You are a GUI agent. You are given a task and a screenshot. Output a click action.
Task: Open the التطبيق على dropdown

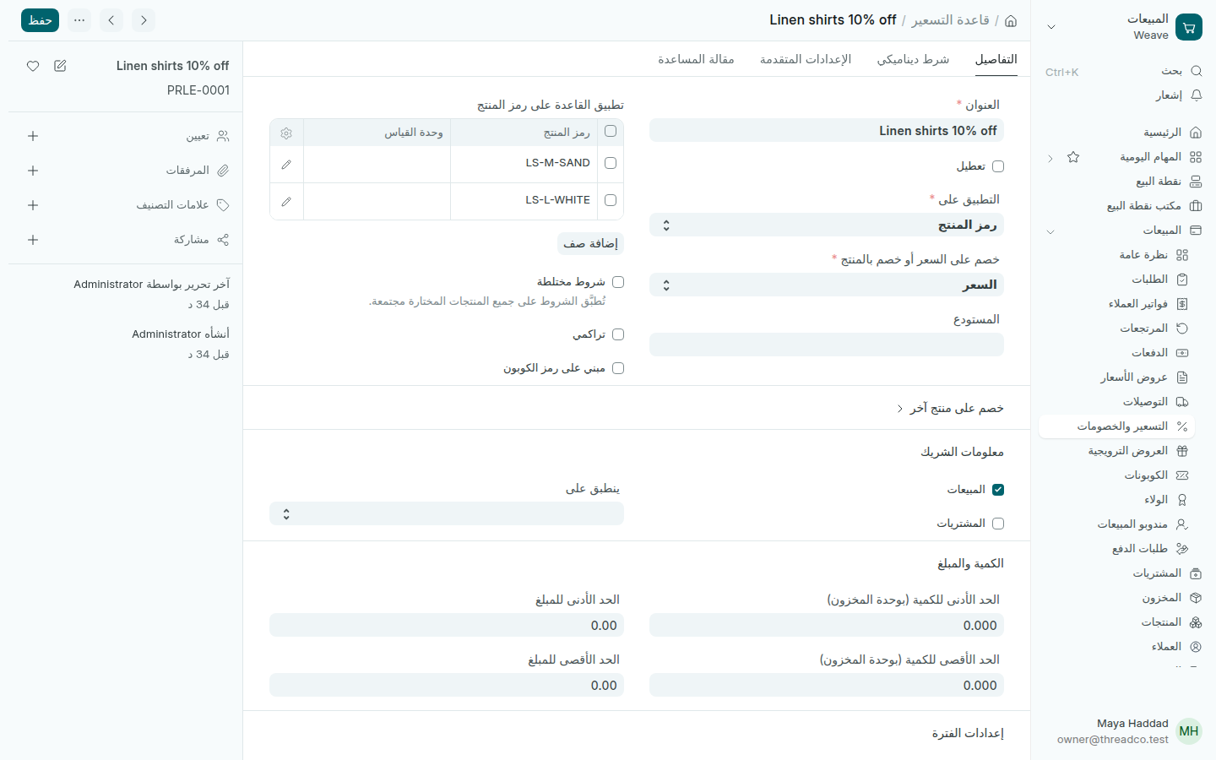(x=827, y=225)
